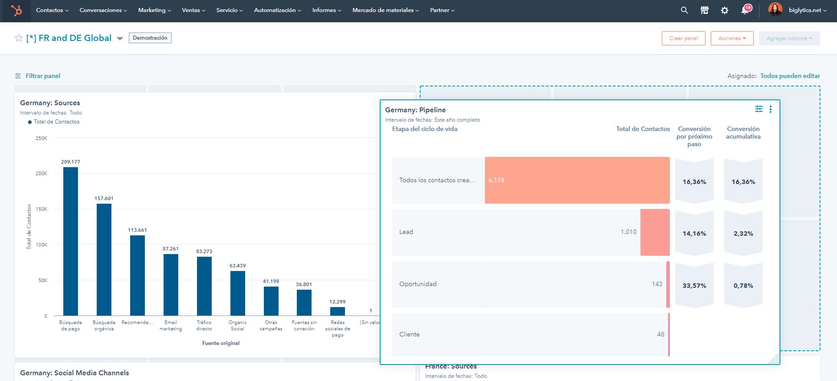Click the Organic Social bar
Viewport: 837px width, 381px height.
coord(238,293)
